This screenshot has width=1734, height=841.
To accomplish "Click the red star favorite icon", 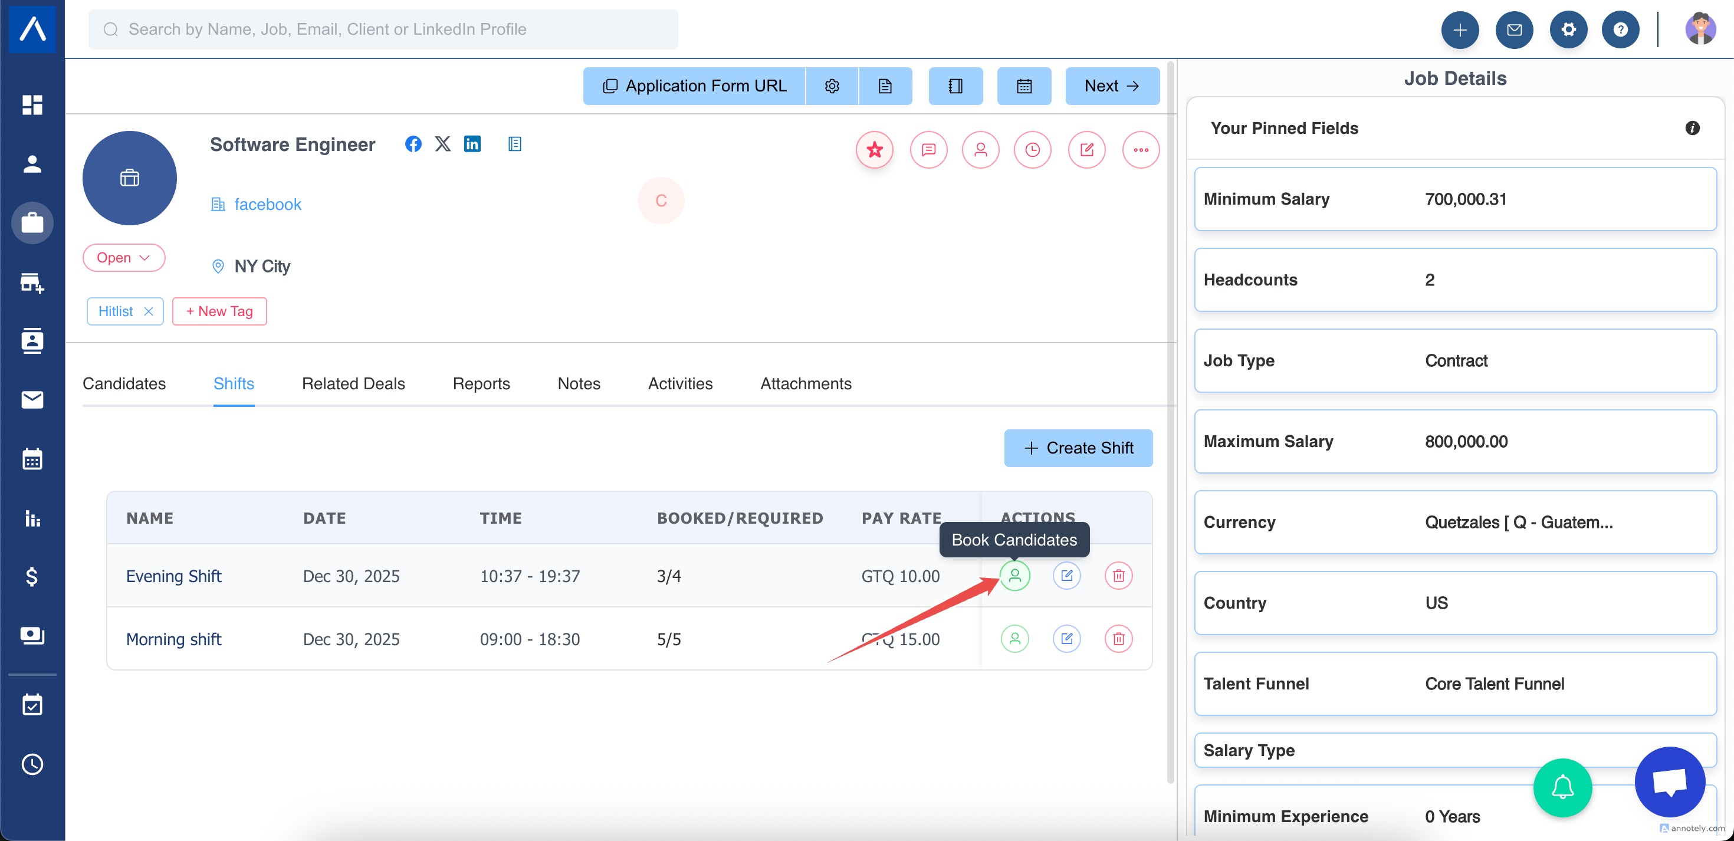I will point(875,149).
